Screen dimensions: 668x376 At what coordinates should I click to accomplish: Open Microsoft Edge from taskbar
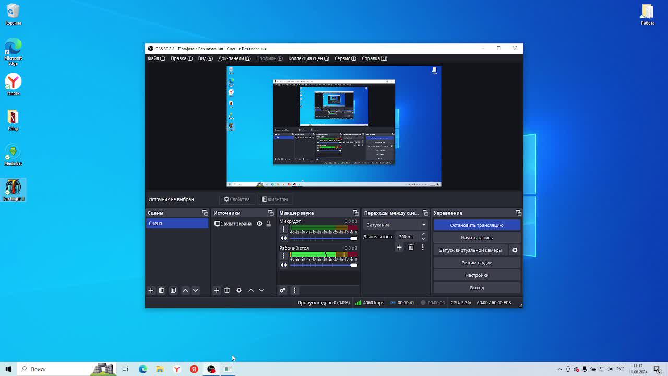[x=142, y=369]
